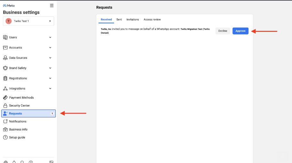Switch to the Received tab
Screen dimensions: 292x163
click(x=106, y=19)
